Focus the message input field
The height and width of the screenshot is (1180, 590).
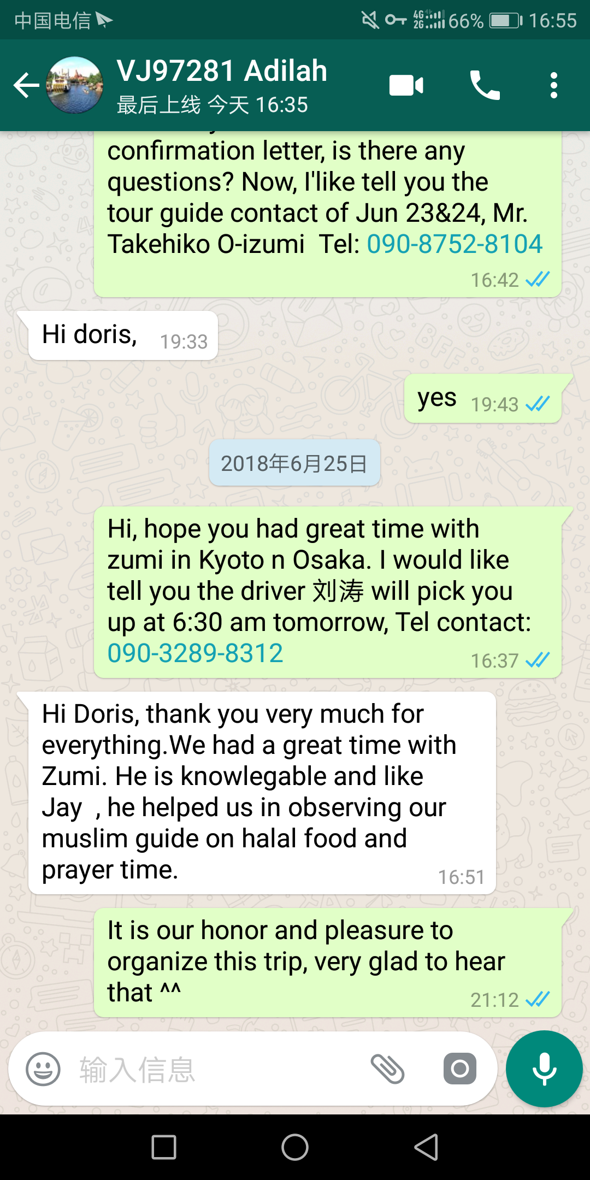pyautogui.click(x=219, y=1069)
